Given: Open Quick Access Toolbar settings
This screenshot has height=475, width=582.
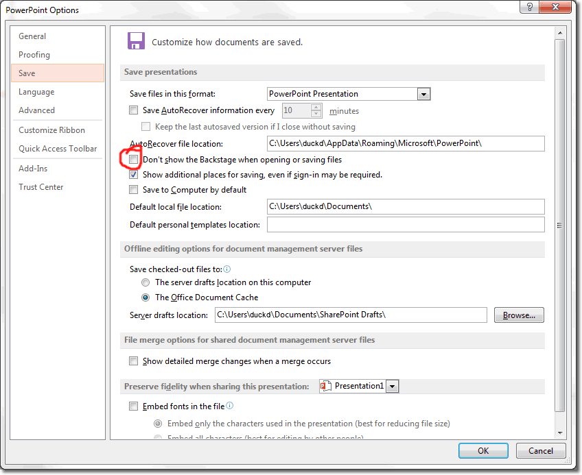Looking at the screenshot, I should coord(58,149).
